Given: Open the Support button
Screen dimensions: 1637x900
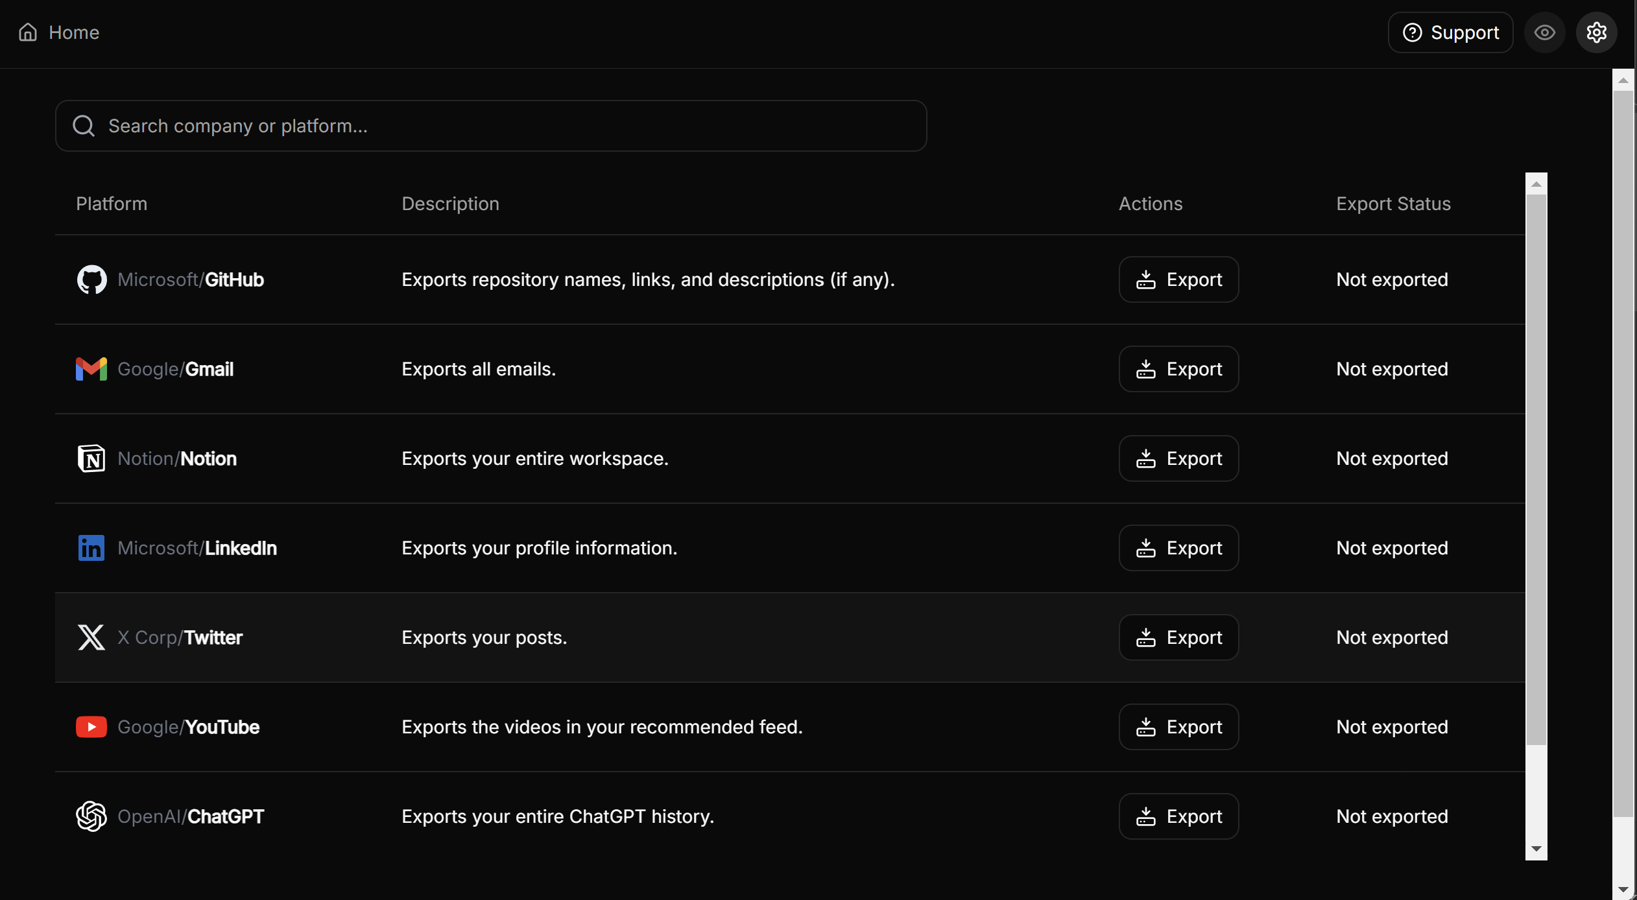Looking at the screenshot, I should 1450,32.
